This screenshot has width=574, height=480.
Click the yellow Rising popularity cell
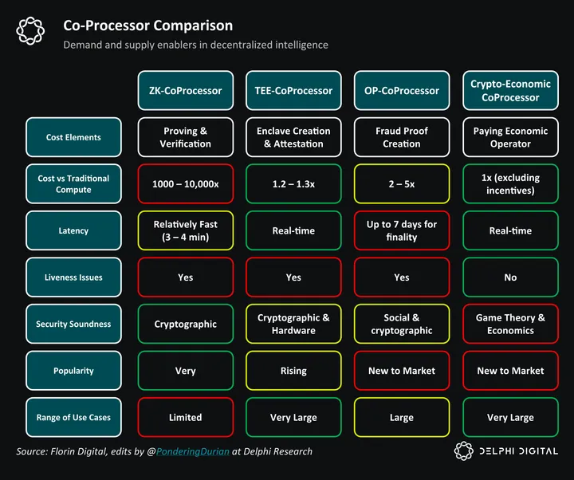[x=293, y=371]
